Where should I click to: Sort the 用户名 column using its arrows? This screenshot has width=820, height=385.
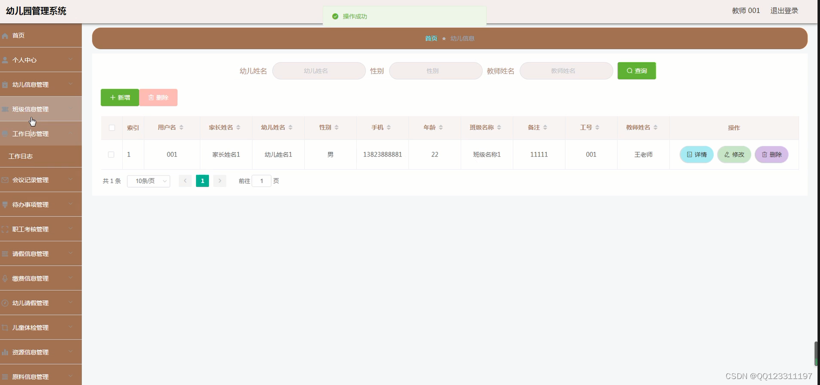tap(181, 128)
